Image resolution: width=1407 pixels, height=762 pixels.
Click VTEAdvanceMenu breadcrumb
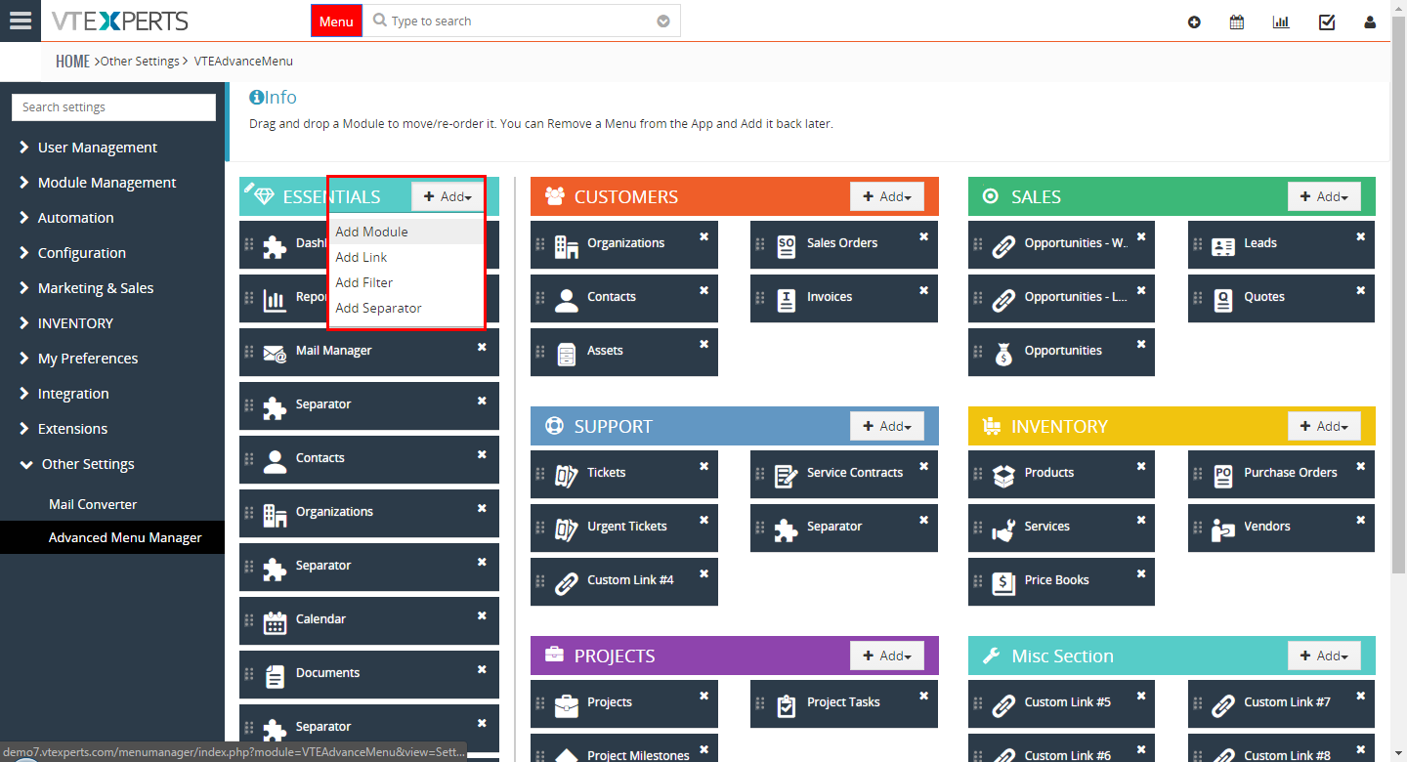pos(243,61)
